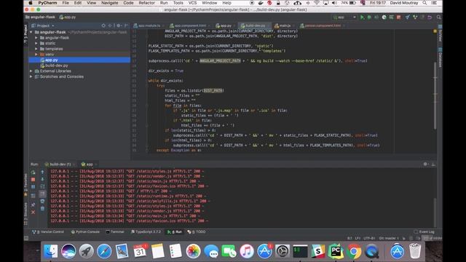466x262 pixels.
Task: Expand Scratches and Consoles node
Action: 31,76
